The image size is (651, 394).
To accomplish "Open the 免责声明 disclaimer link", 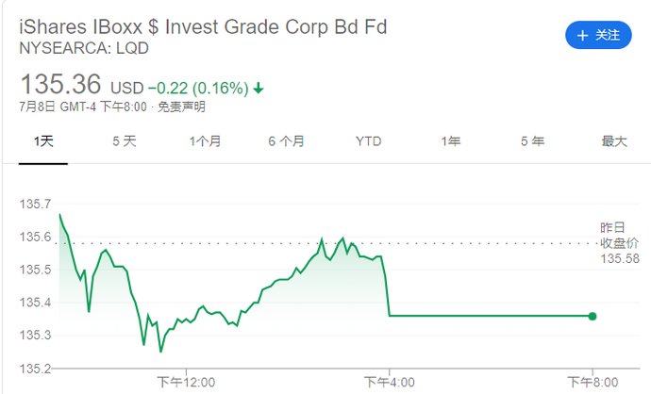I will [181, 107].
